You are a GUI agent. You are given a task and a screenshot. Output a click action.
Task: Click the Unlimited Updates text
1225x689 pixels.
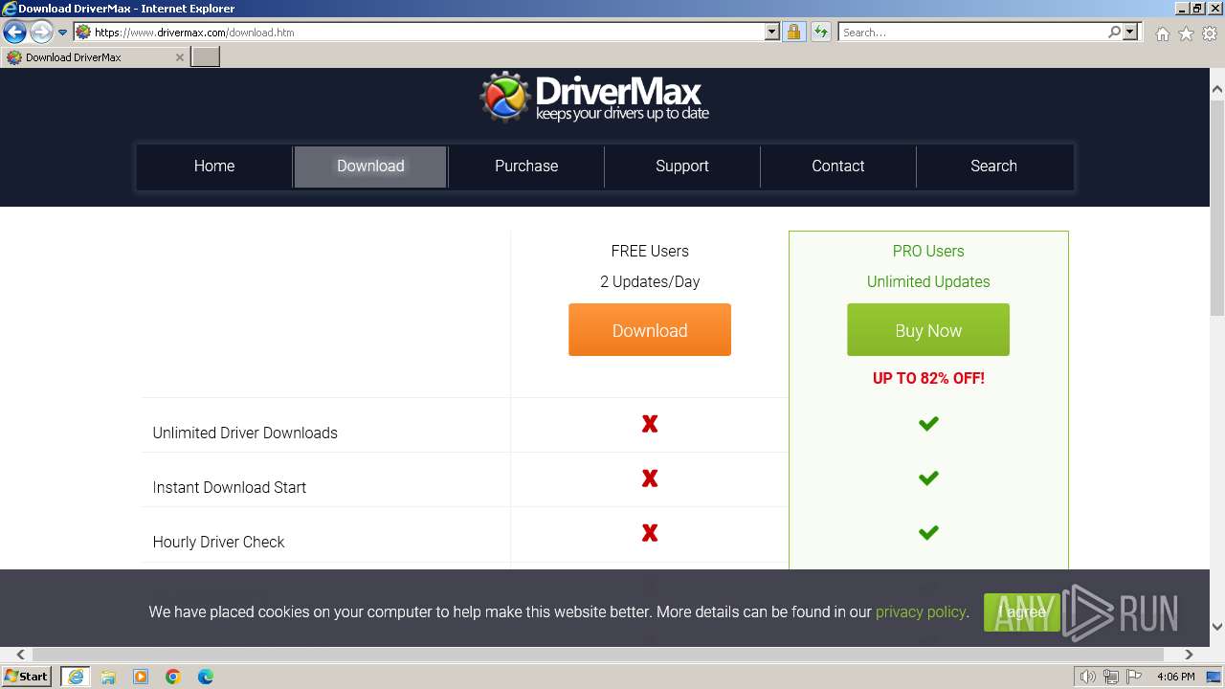(x=928, y=281)
